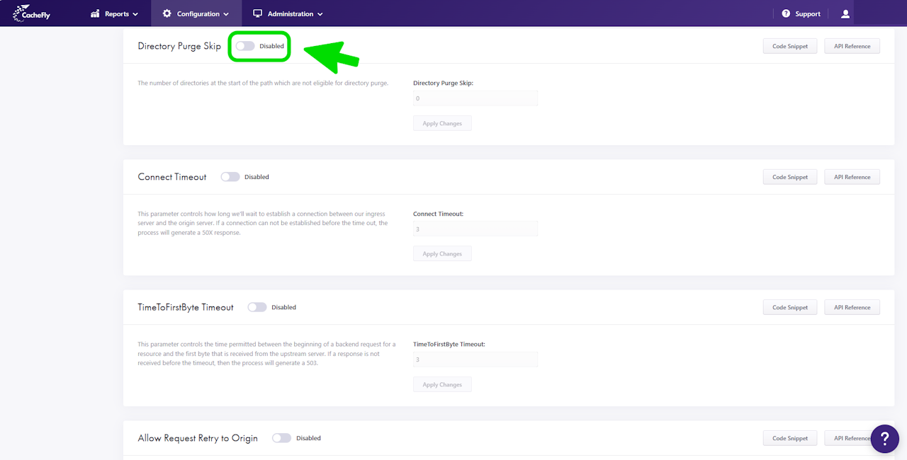Image resolution: width=907 pixels, height=460 pixels.
Task: Toggle Allow Request Retry to Origin
Action: click(x=281, y=438)
